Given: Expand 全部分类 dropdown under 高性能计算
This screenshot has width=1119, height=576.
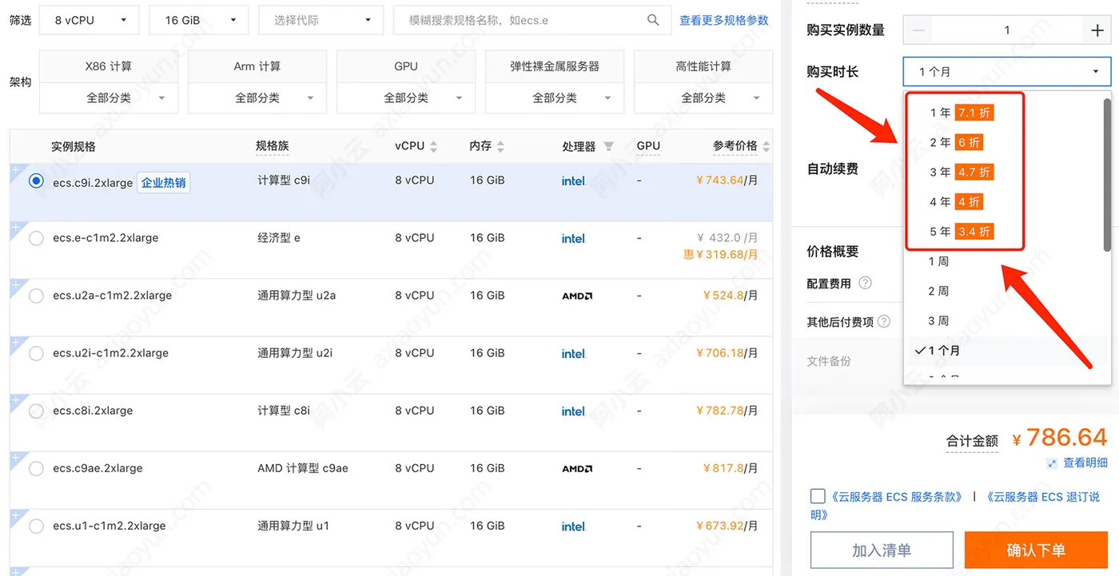Looking at the screenshot, I should click(703, 97).
